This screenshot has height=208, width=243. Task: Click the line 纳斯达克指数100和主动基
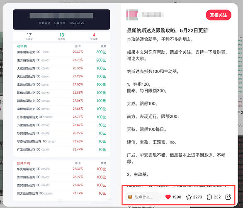153,72
